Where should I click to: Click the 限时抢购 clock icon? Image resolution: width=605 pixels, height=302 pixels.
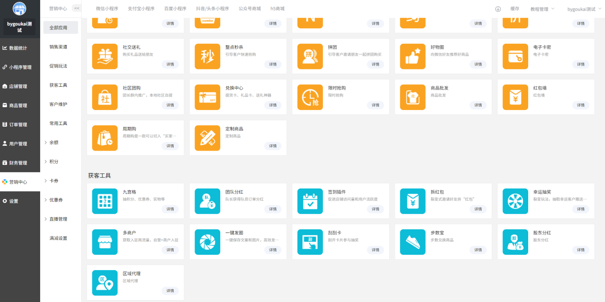click(310, 97)
